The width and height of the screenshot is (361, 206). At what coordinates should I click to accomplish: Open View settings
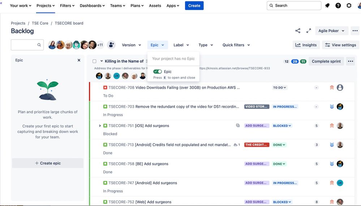pos(340,45)
